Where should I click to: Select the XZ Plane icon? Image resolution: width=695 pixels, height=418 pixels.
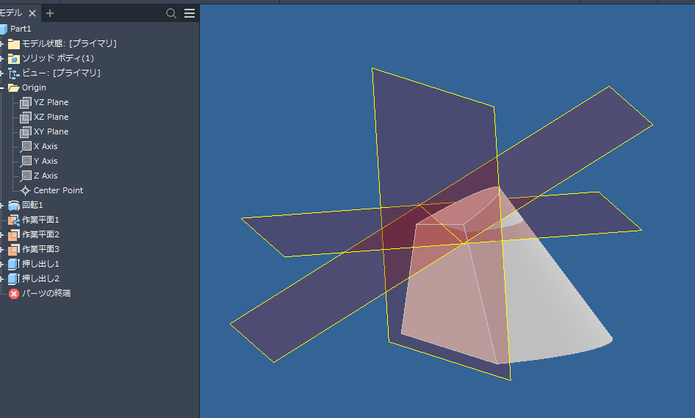click(x=26, y=117)
